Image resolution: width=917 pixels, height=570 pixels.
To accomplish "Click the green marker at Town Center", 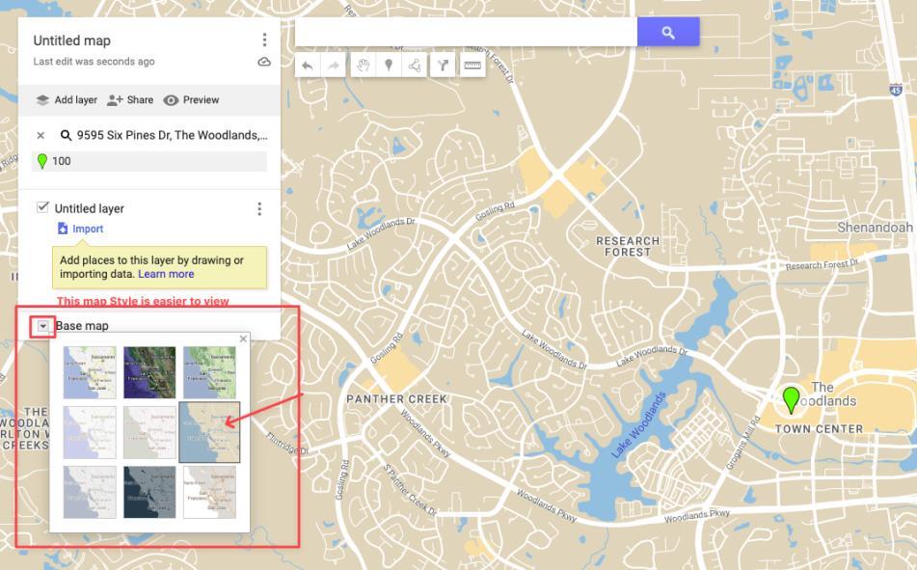I will 792,399.
